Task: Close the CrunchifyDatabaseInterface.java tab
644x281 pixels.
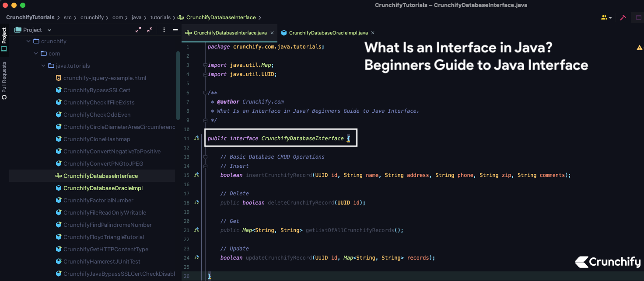Action: [x=272, y=33]
